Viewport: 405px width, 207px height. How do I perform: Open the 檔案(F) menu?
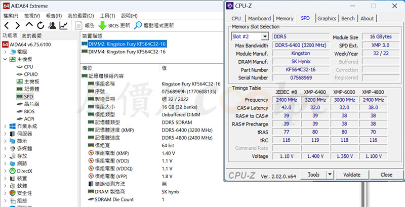click(11, 16)
